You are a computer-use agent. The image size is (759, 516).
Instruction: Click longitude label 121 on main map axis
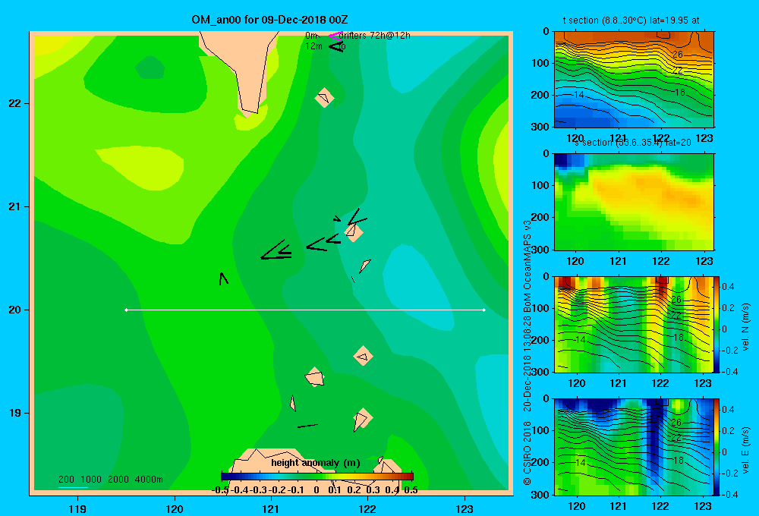[271, 508]
